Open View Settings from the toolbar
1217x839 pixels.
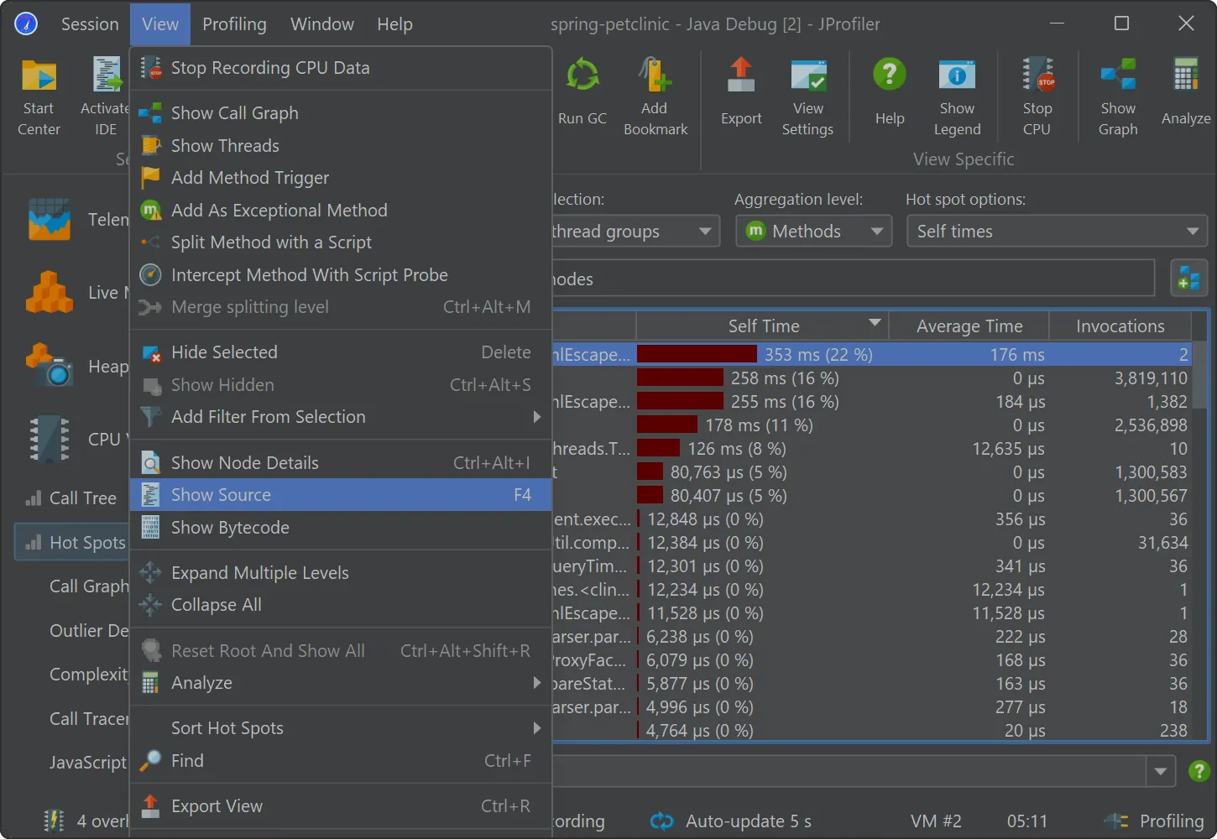pyautogui.click(x=807, y=76)
